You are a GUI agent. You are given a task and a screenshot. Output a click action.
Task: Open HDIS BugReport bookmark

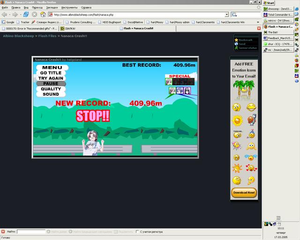[110, 22]
